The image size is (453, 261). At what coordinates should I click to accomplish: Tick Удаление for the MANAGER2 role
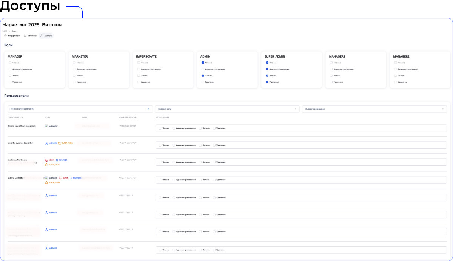[396, 82]
